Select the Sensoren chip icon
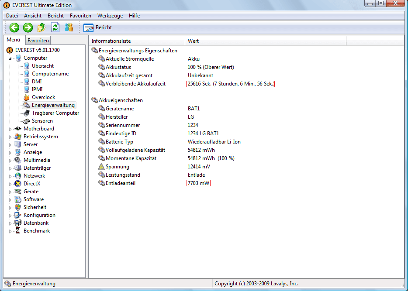 (x=26, y=121)
